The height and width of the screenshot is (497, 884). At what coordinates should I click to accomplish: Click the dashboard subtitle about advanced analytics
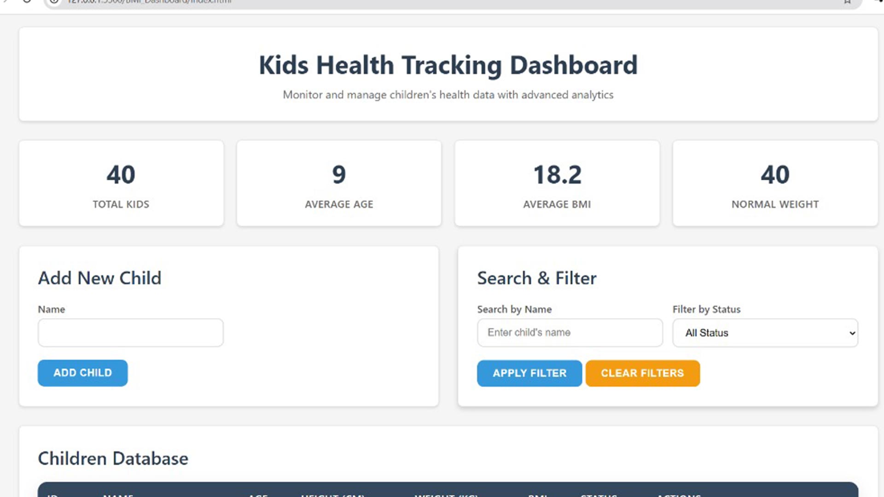click(448, 95)
